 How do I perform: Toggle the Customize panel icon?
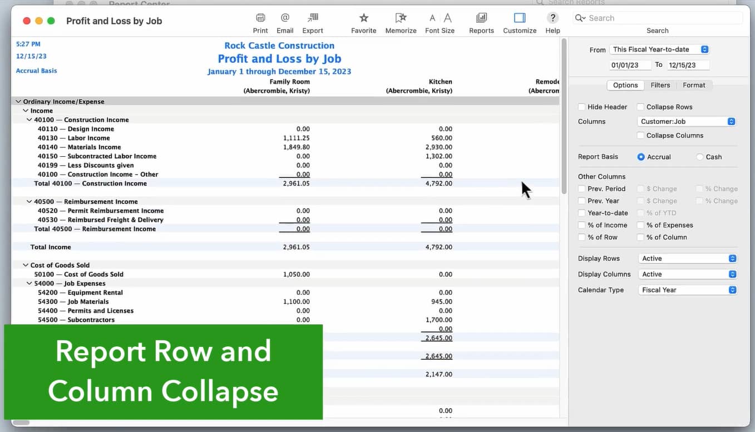pos(520,18)
